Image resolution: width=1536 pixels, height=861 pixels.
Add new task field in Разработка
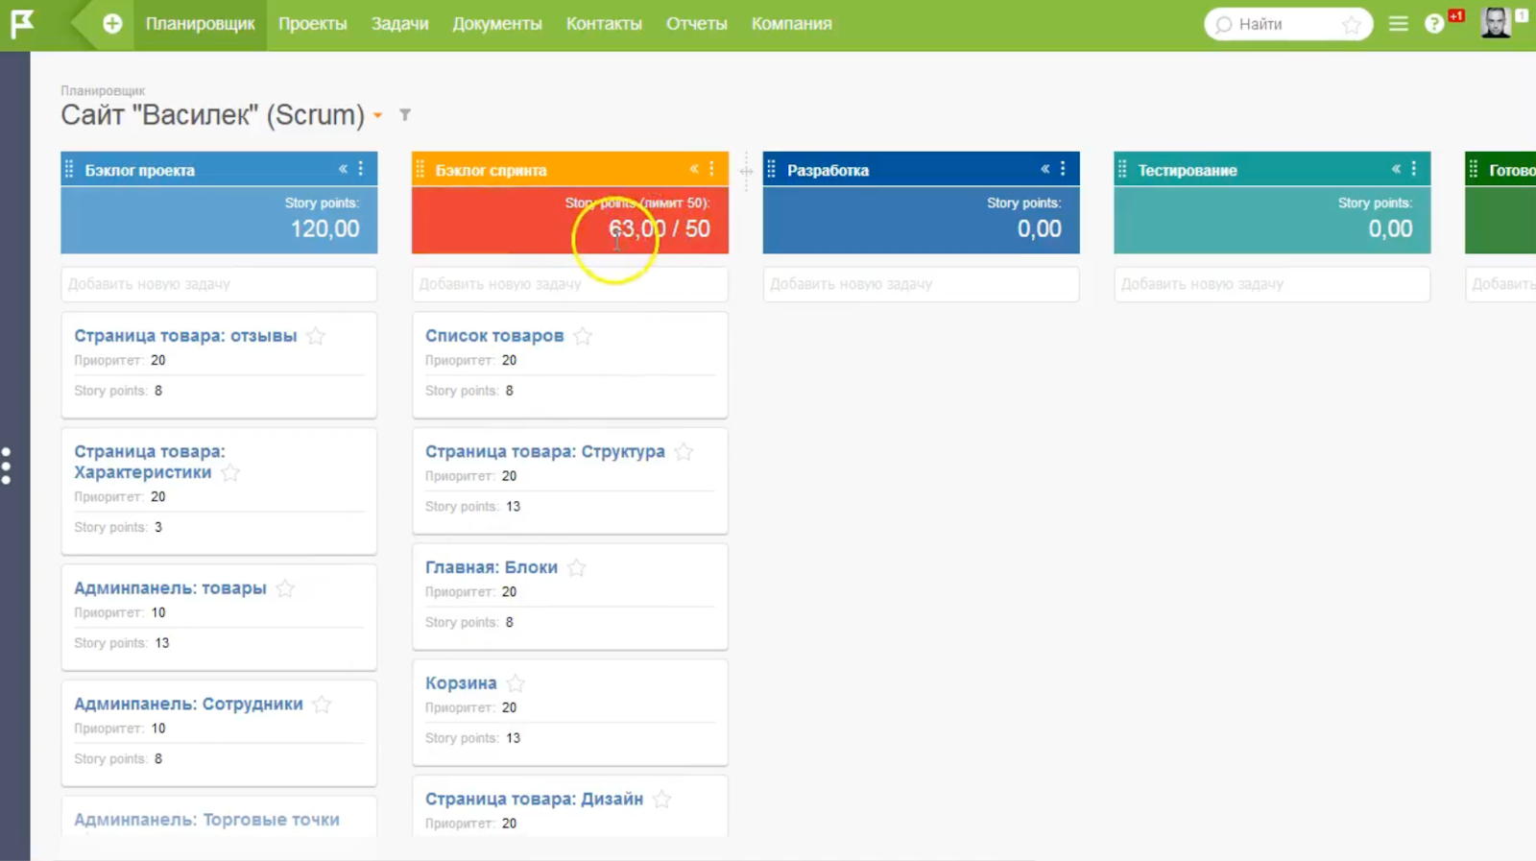pos(921,284)
